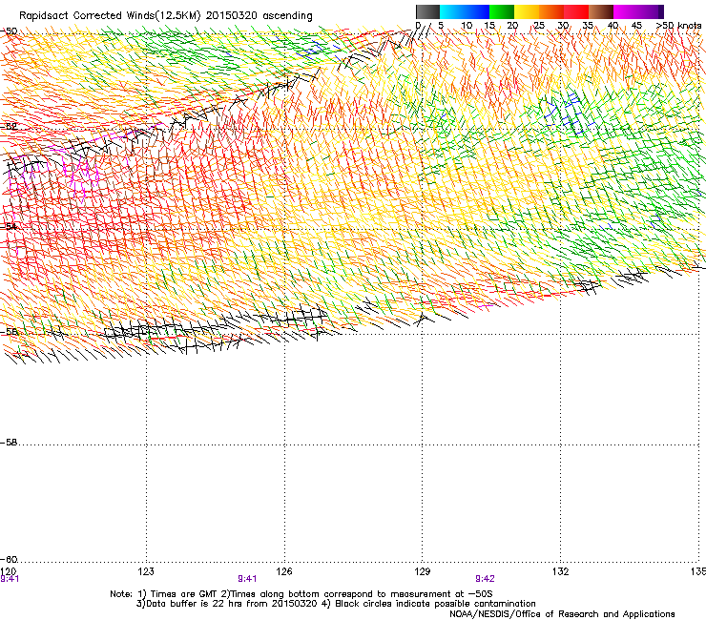Click the brown 35-40 knots legend swatch

601,11
